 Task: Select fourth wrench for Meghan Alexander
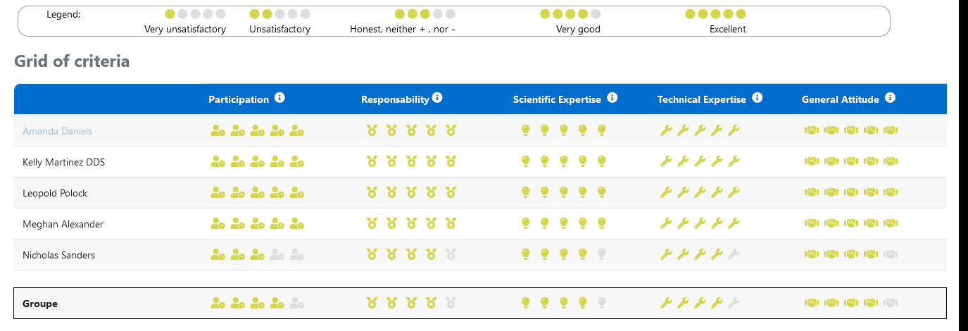[717, 224]
